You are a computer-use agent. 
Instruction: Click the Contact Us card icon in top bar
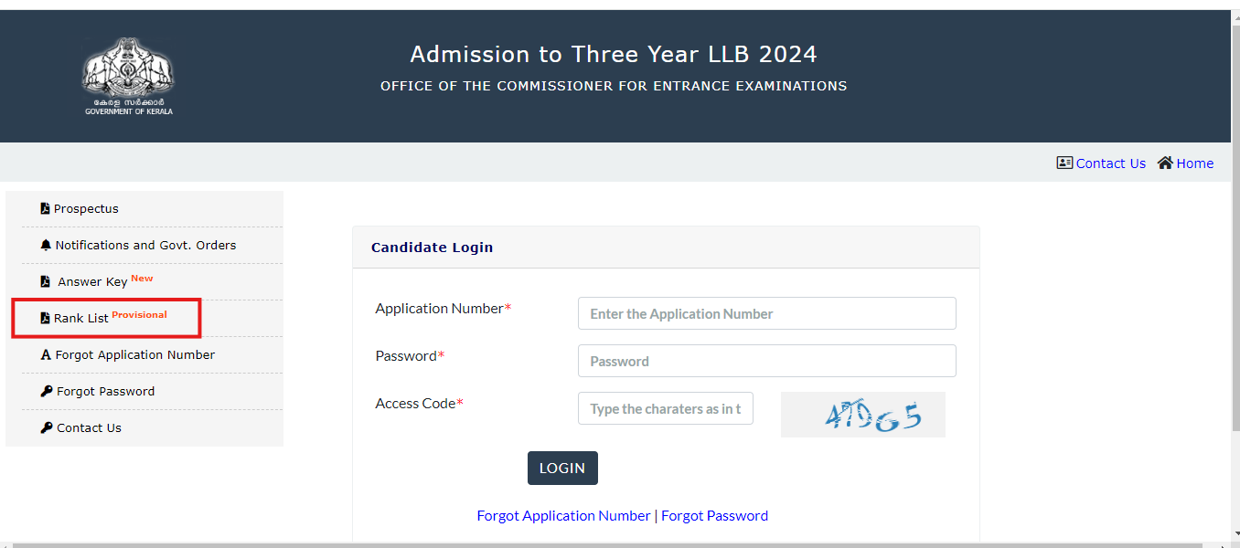tap(1064, 163)
